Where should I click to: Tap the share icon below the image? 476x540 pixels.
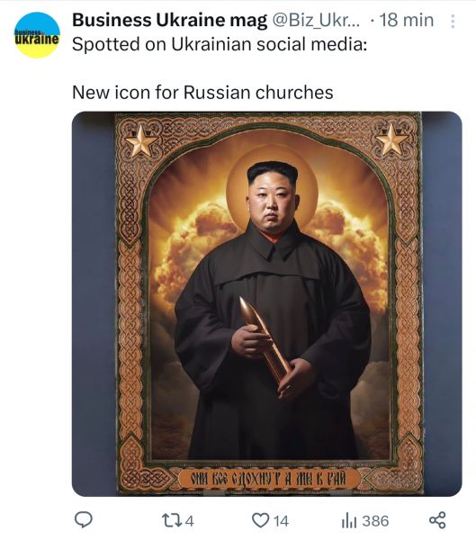click(x=437, y=520)
